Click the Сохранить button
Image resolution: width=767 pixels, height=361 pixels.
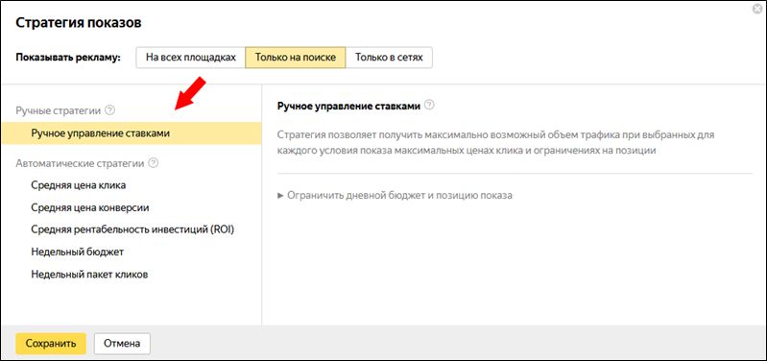point(51,344)
